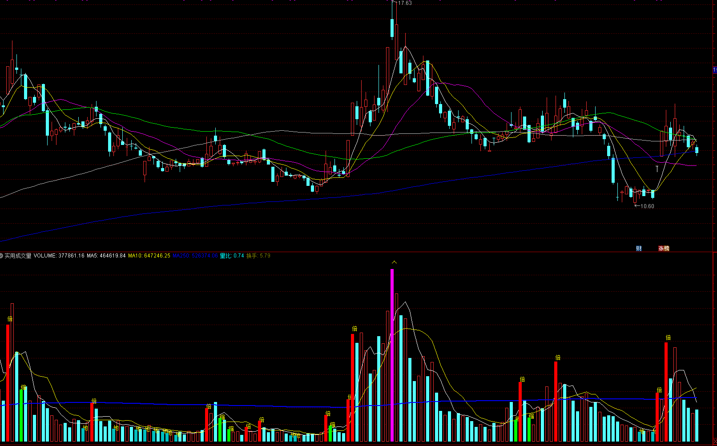Screen dimensions: 717x446
Task: Click the highest candlestick near 17.63
Action: tap(392, 28)
